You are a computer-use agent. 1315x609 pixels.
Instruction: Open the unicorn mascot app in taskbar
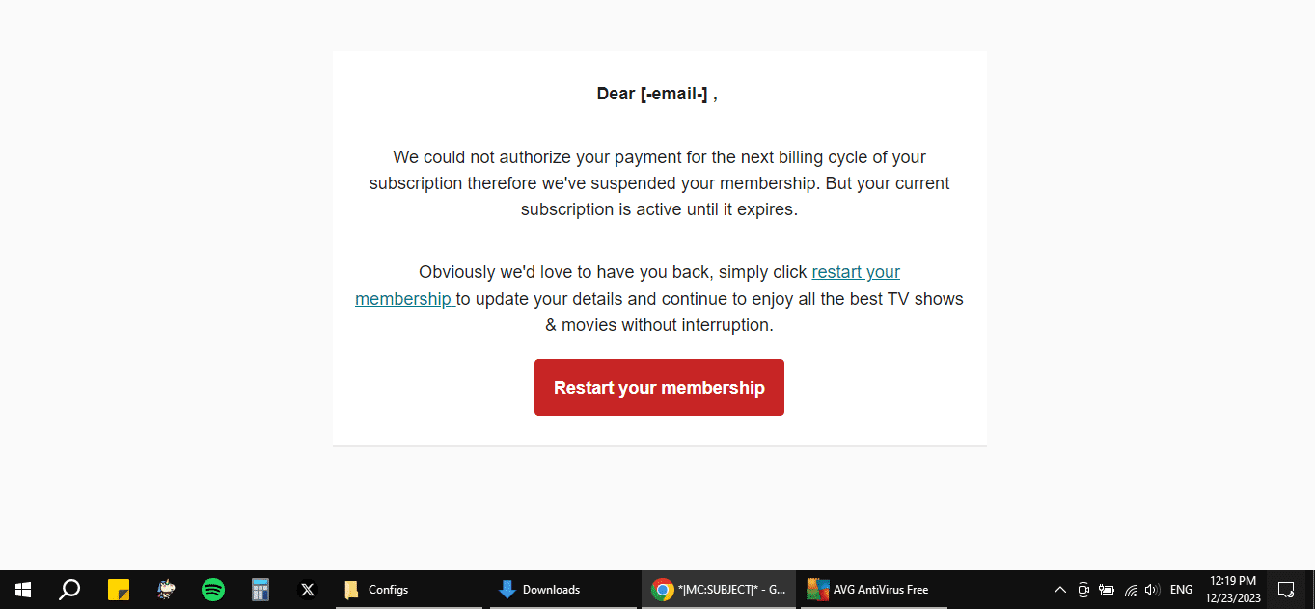pyautogui.click(x=166, y=590)
